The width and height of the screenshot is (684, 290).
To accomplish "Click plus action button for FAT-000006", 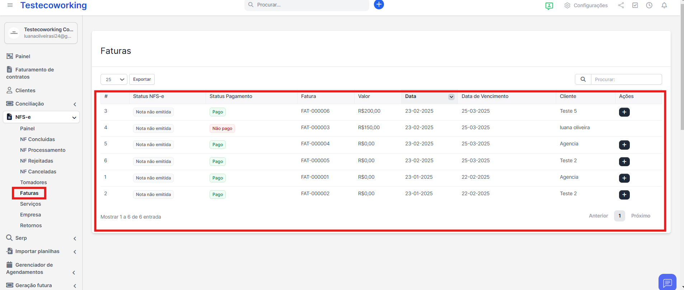I will pos(624,112).
